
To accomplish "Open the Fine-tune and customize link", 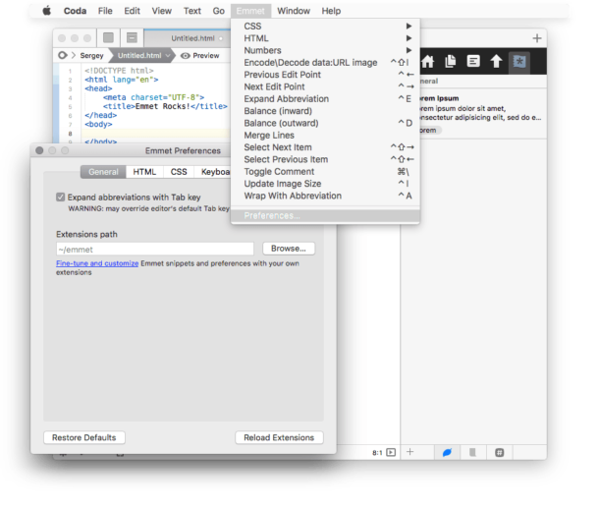I will coord(97,263).
